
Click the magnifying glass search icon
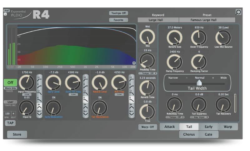238,12
